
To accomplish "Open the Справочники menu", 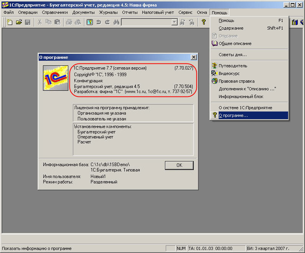I will (x=55, y=12).
